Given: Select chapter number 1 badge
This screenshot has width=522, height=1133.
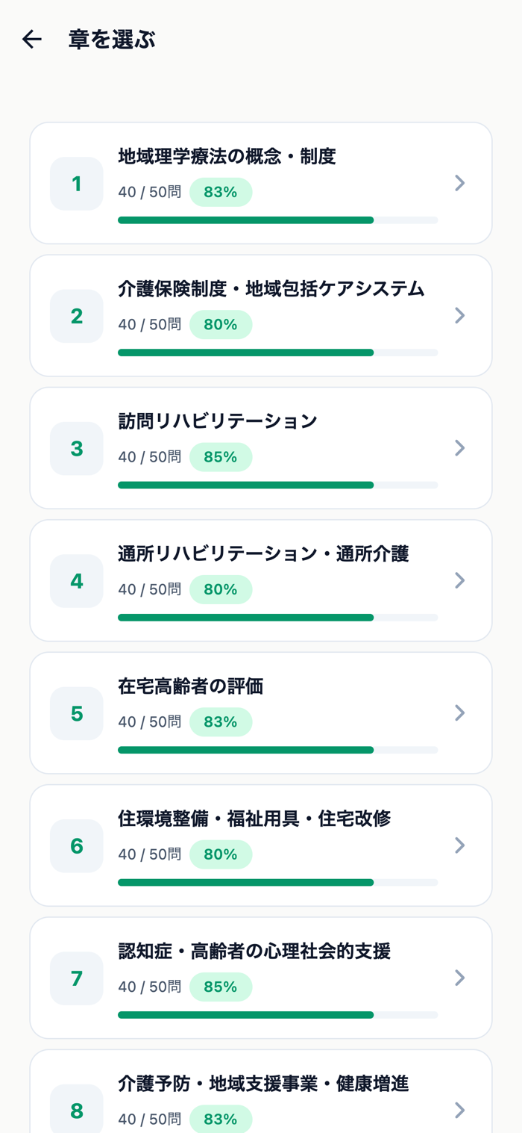Looking at the screenshot, I should pos(77,184).
